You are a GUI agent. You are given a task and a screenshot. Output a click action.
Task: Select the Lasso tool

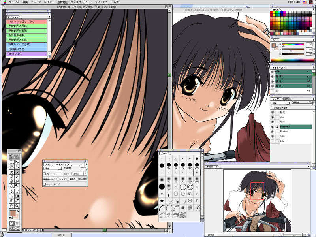[12, 166]
